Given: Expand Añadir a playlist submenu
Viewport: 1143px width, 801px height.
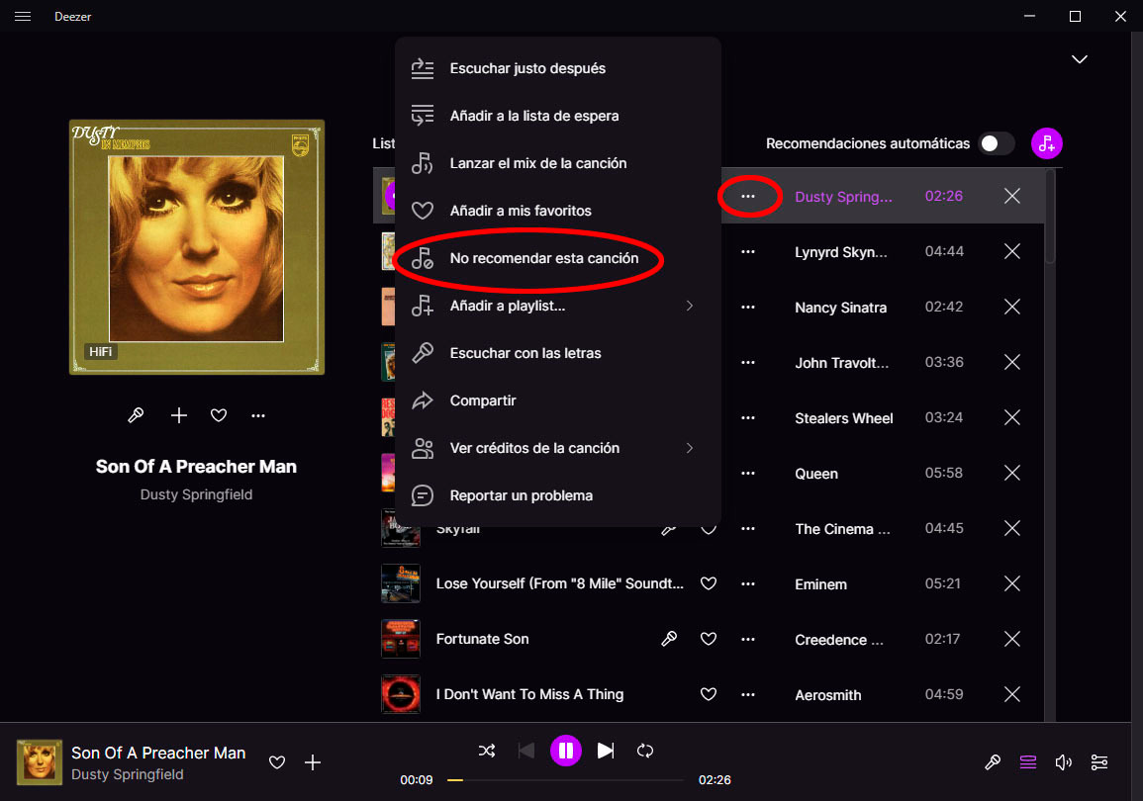Looking at the screenshot, I should 558,306.
